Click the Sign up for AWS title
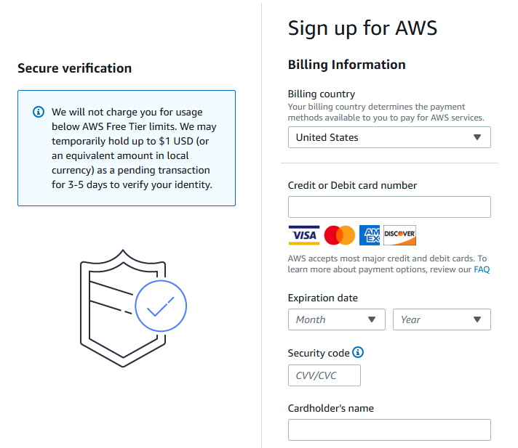The width and height of the screenshot is (518, 448). pos(362,28)
